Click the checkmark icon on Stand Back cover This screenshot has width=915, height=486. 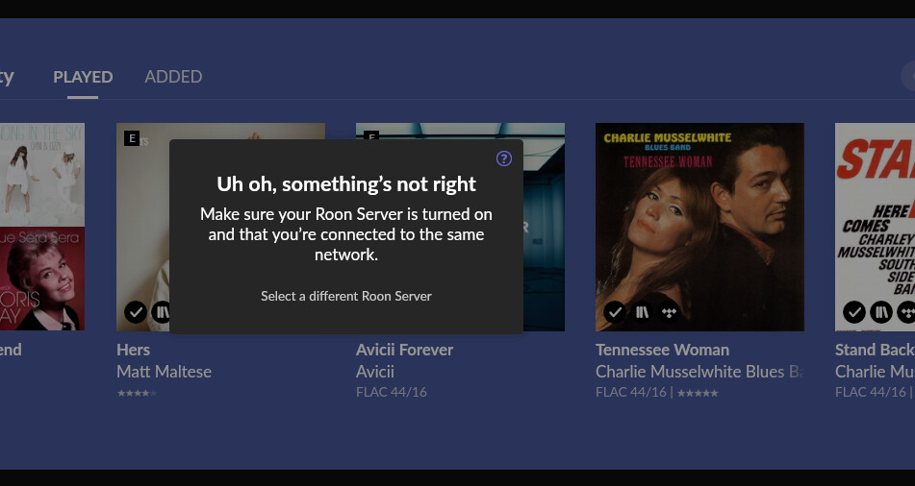tap(854, 312)
